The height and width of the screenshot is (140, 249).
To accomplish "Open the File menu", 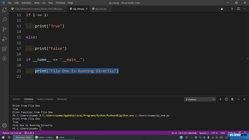I will point(10,3).
